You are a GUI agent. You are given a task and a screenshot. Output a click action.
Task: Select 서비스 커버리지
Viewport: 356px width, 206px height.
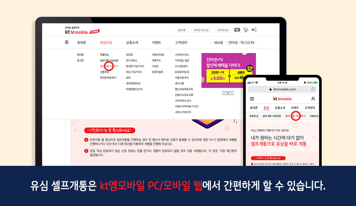tap(183, 112)
